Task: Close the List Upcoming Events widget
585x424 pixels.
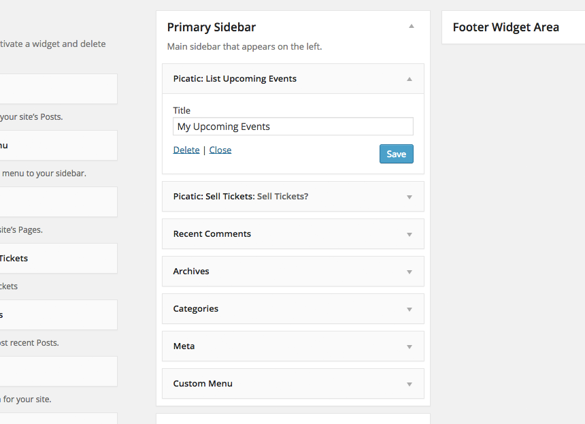Action: (220, 150)
